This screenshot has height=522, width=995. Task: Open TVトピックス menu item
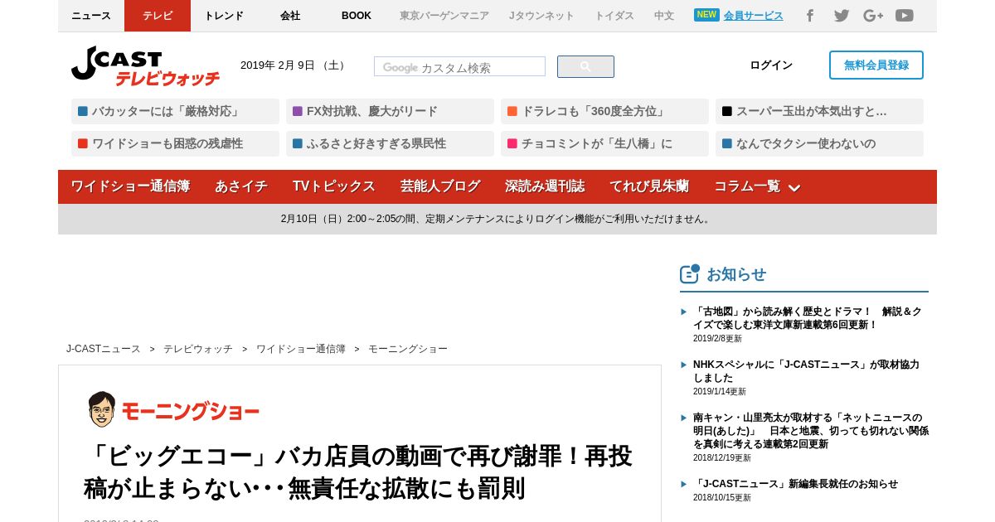point(334,186)
